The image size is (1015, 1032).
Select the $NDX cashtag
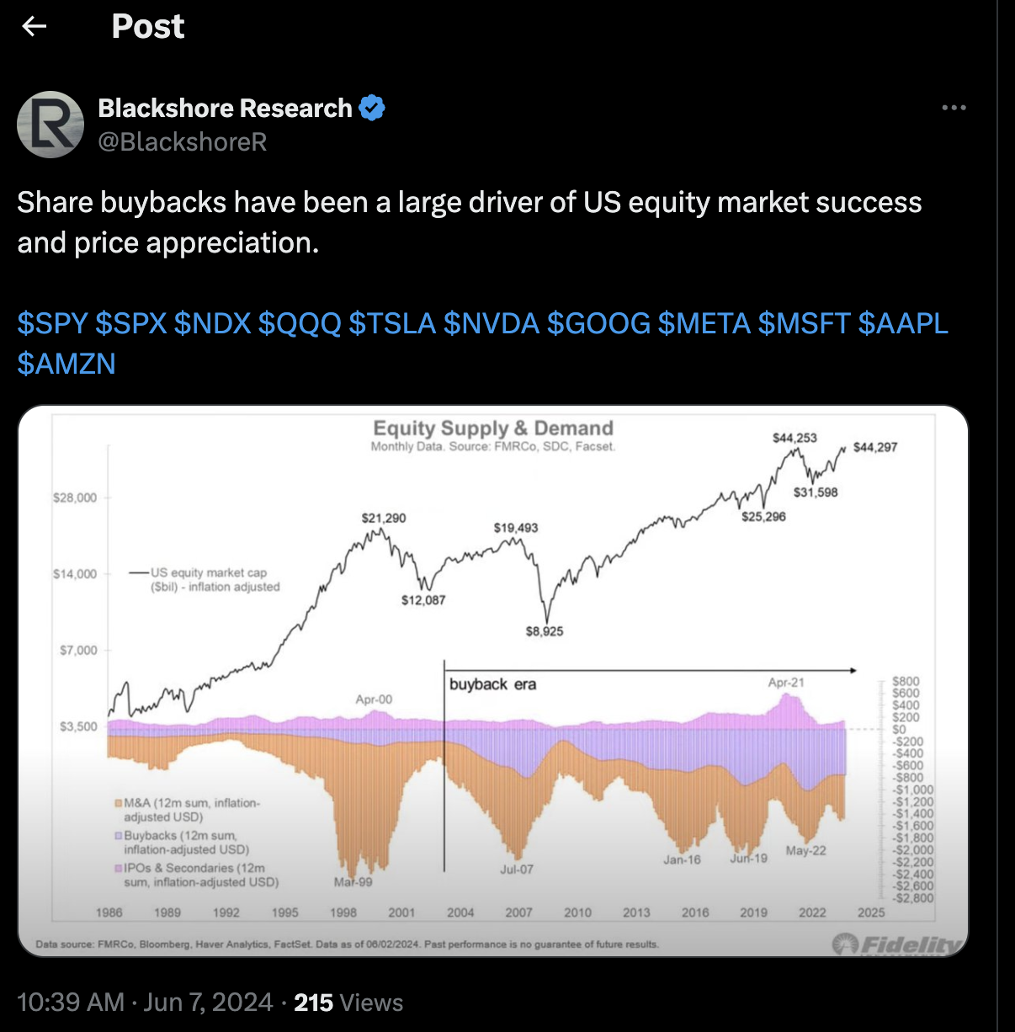click(212, 323)
